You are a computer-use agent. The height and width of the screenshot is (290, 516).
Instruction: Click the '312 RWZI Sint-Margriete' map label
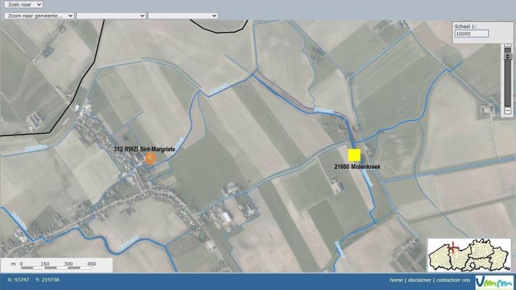tap(144, 149)
